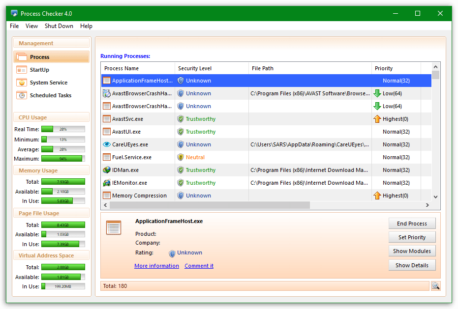
Task: Select Neutral security level of Fuel.Service.exe
Action: pos(195,157)
